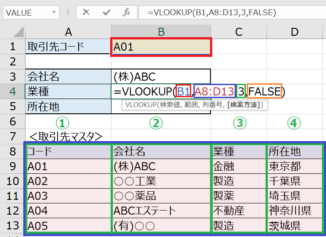Click cell A12 with code A04
This screenshot has width=326, height=237.
(68, 211)
